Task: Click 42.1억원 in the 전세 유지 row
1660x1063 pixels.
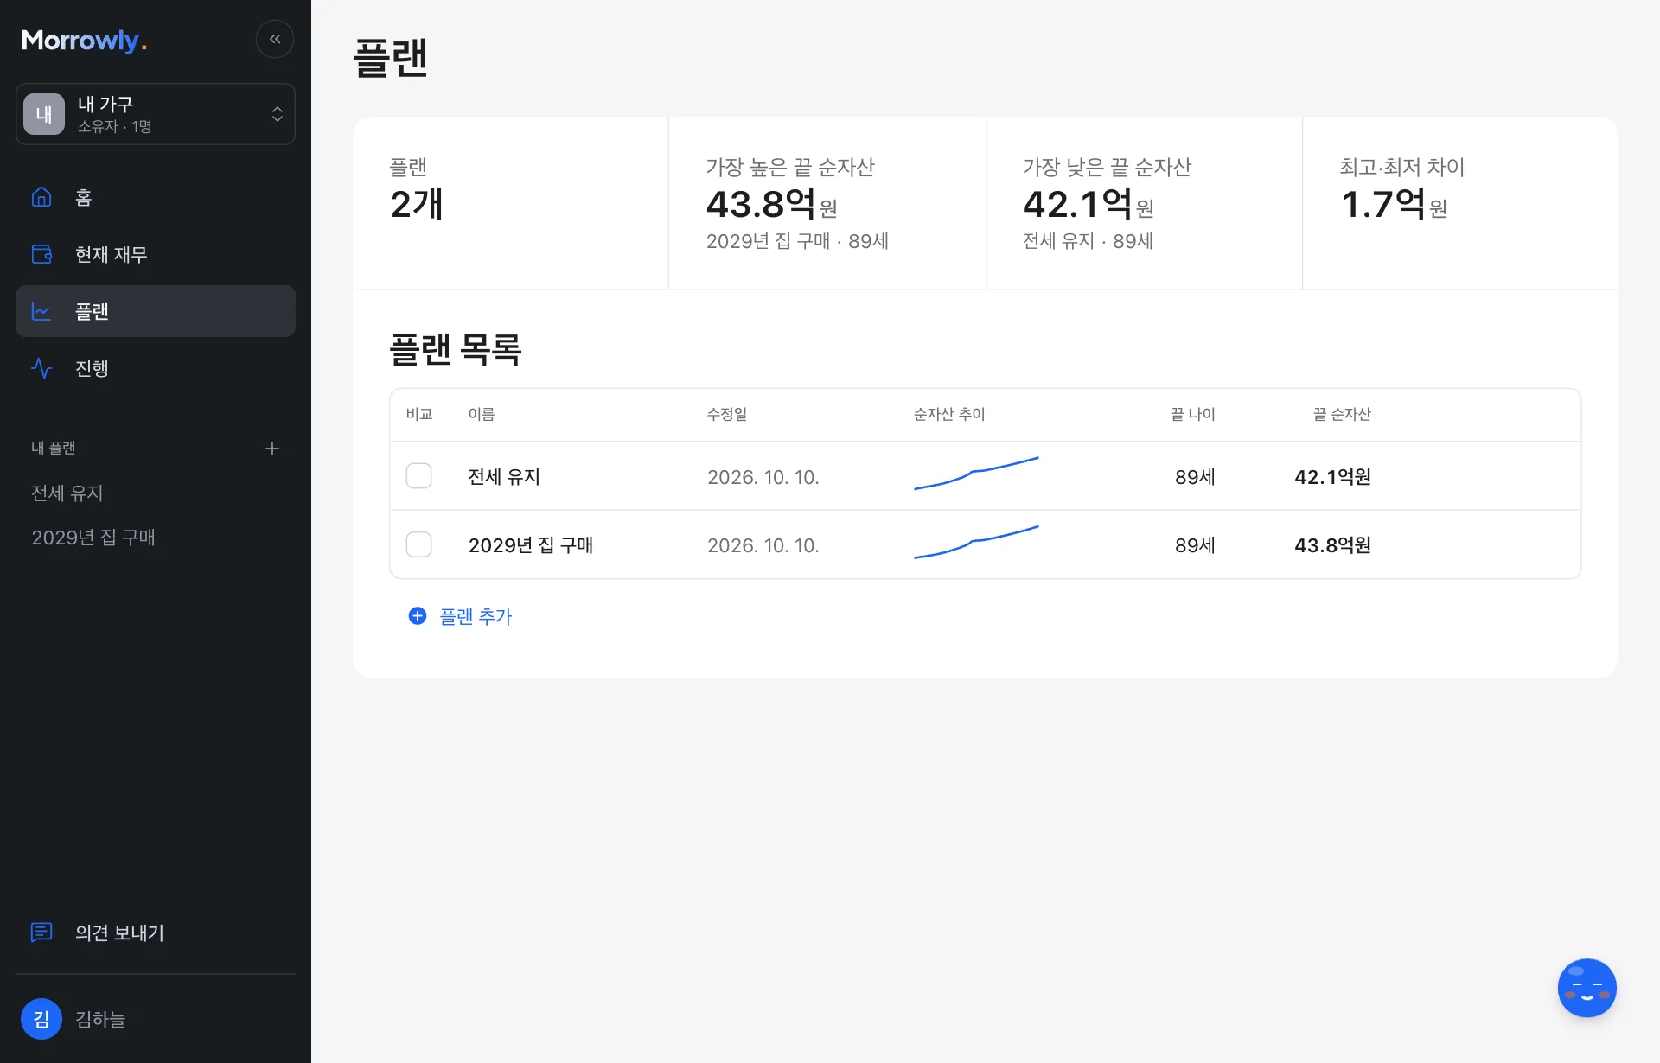Action: point(1332,477)
